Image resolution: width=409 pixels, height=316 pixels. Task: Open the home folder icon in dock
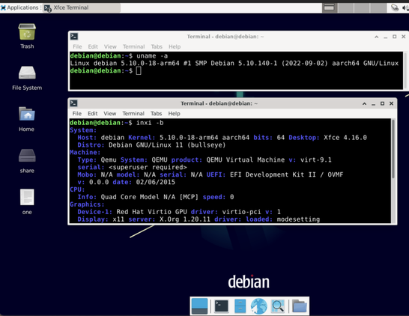(299, 306)
